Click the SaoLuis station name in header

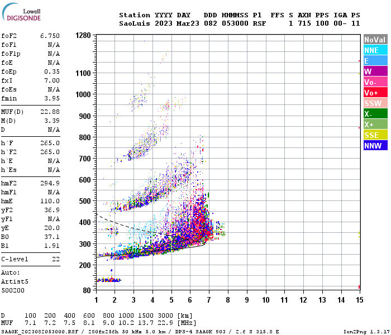[x=135, y=23]
